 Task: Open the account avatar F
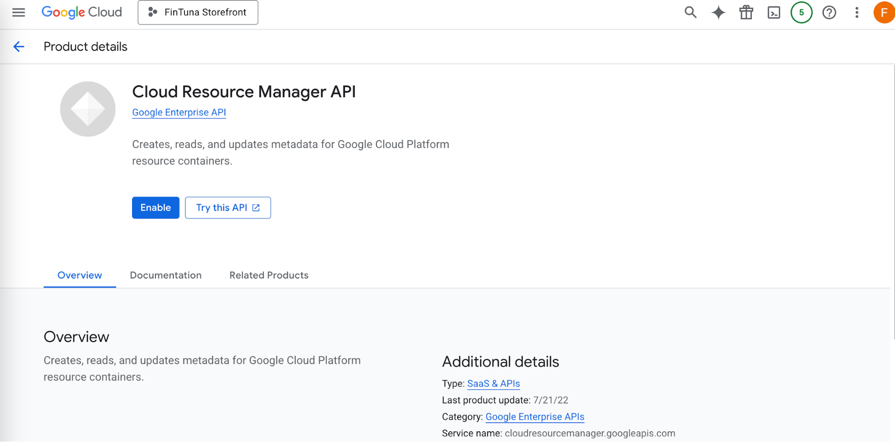(x=884, y=13)
